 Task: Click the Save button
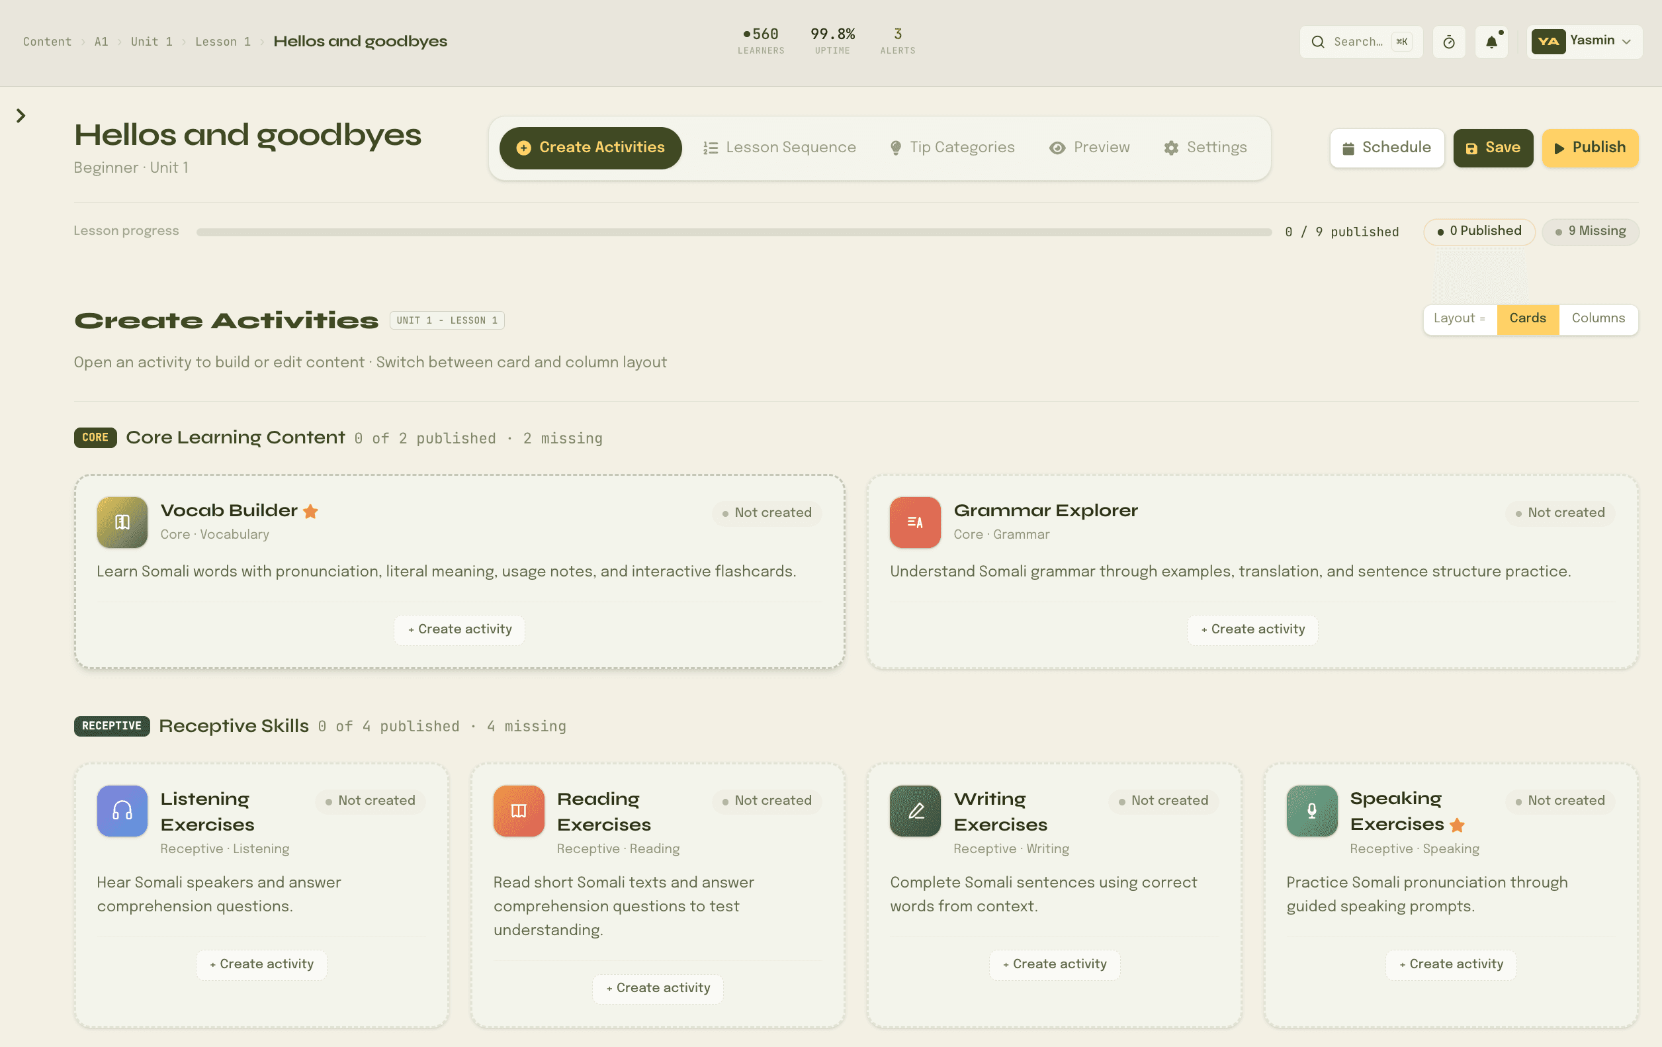(1493, 148)
